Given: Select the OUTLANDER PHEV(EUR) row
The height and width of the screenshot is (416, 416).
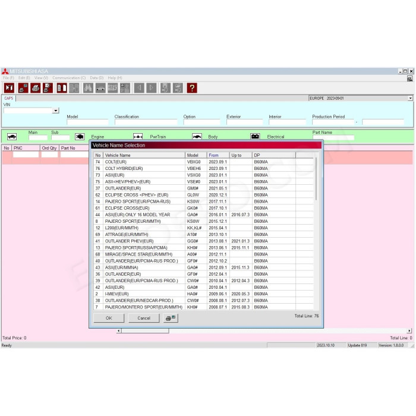Looking at the screenshot, I should (x=203, y=241).
